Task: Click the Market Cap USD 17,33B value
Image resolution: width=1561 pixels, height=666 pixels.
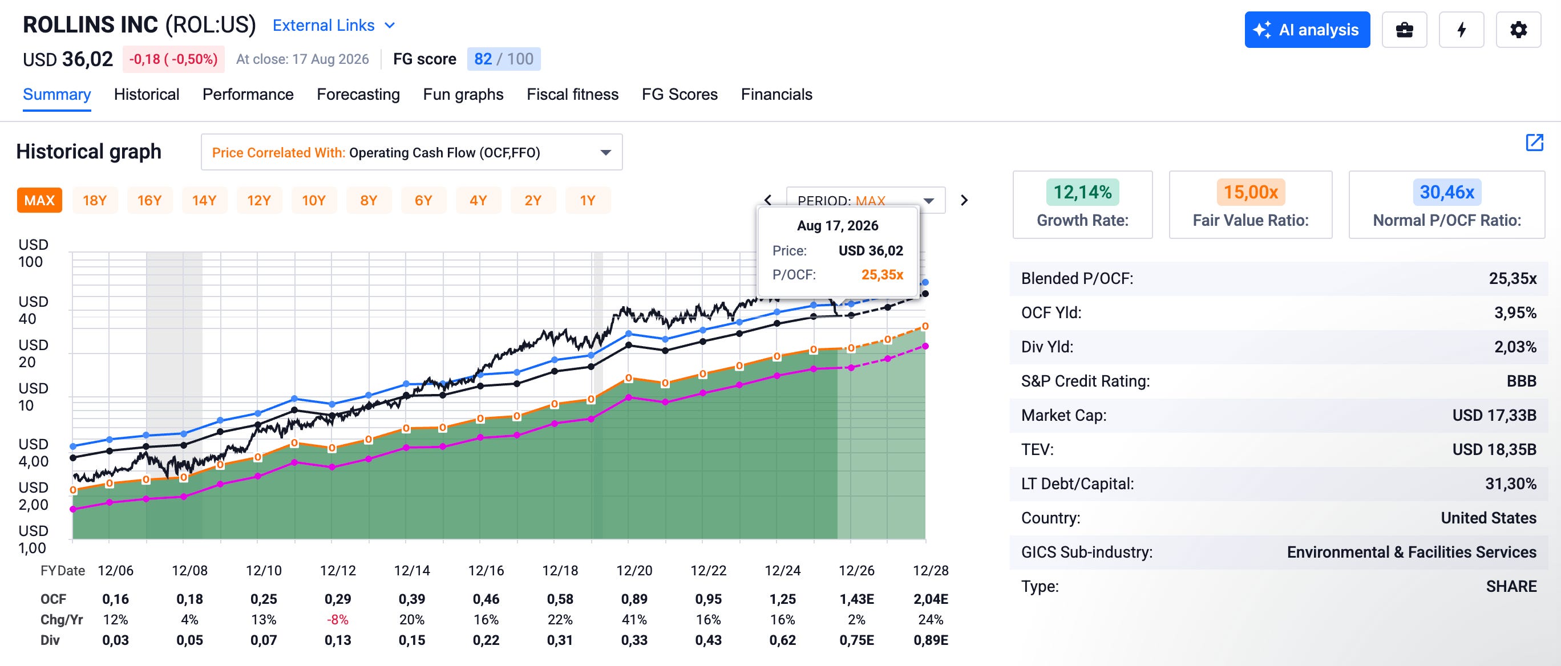Action: click(x=1494, y=415)
